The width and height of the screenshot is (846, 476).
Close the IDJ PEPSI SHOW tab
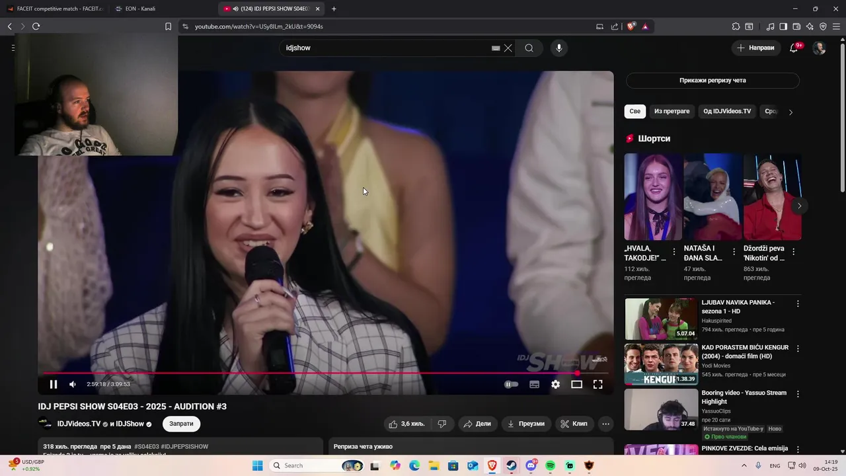tap(318, 9)
